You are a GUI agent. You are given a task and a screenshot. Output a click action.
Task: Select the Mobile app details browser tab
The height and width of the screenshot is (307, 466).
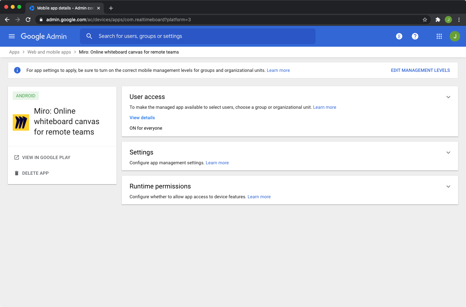tap(65, 8)
